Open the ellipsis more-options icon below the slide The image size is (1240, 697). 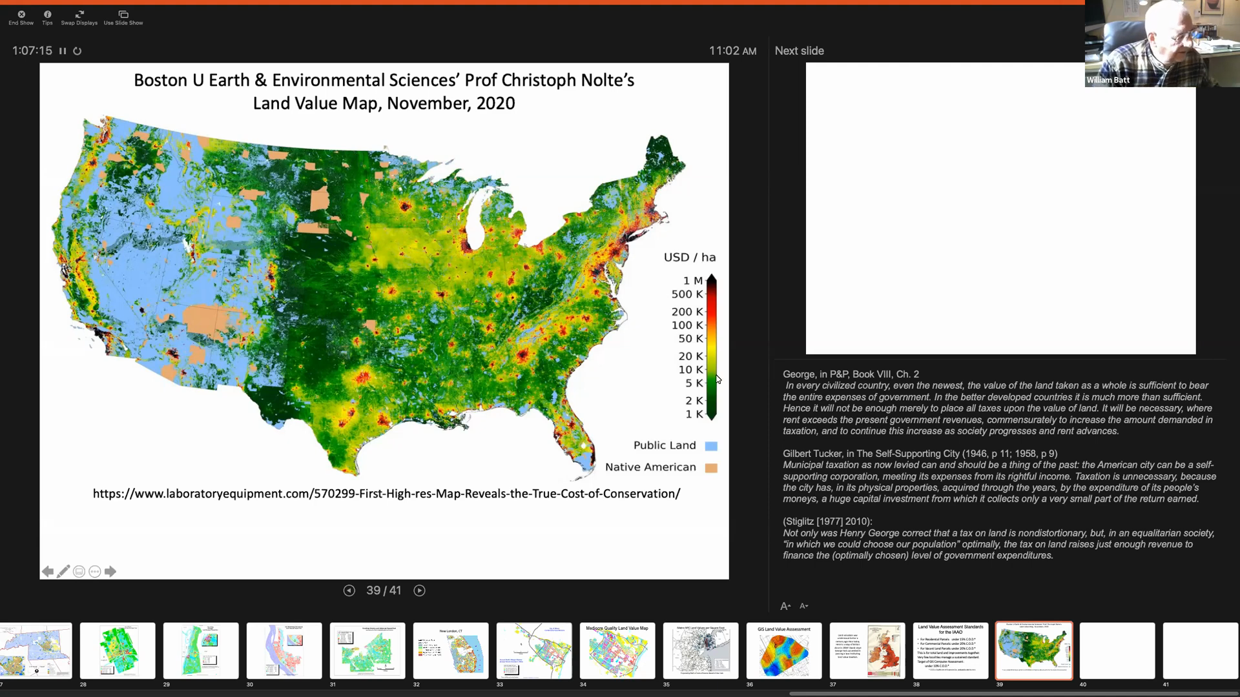[x=94, y=571]
